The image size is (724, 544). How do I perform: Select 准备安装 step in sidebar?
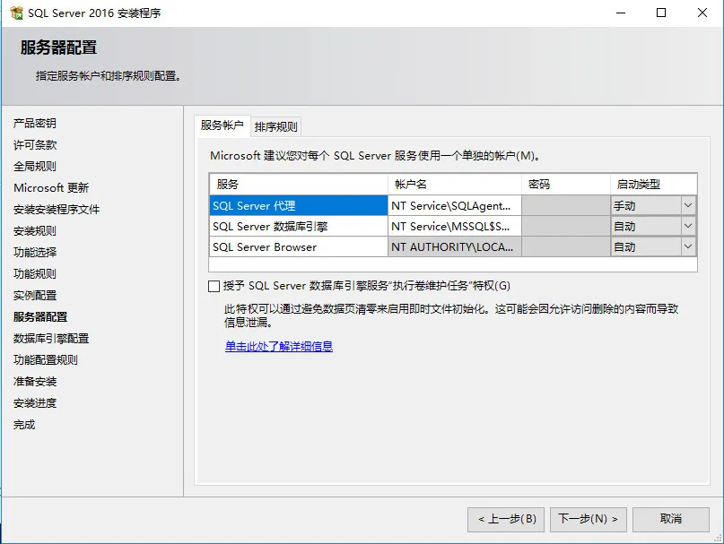click(35, 382)
